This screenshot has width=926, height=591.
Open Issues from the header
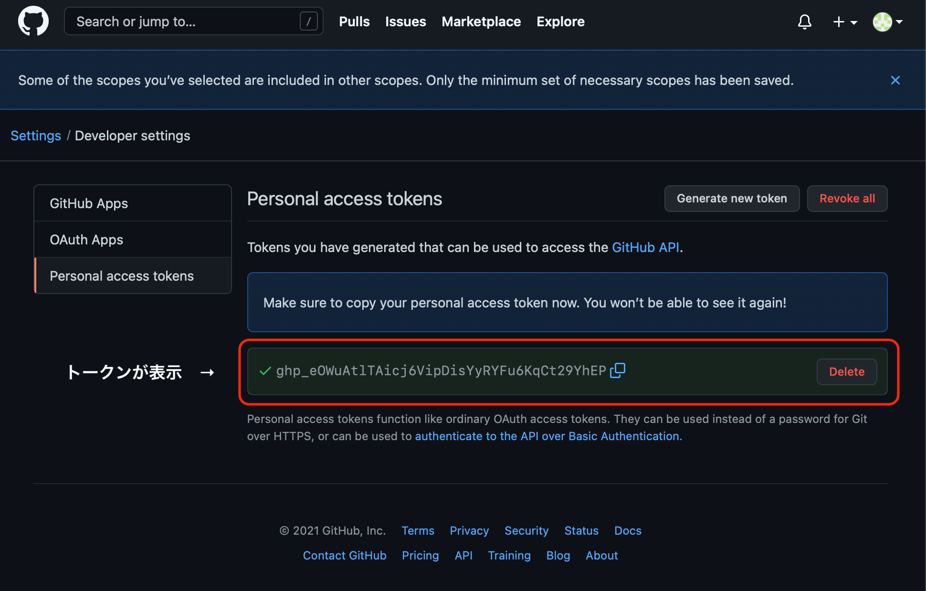pos(405,21)
